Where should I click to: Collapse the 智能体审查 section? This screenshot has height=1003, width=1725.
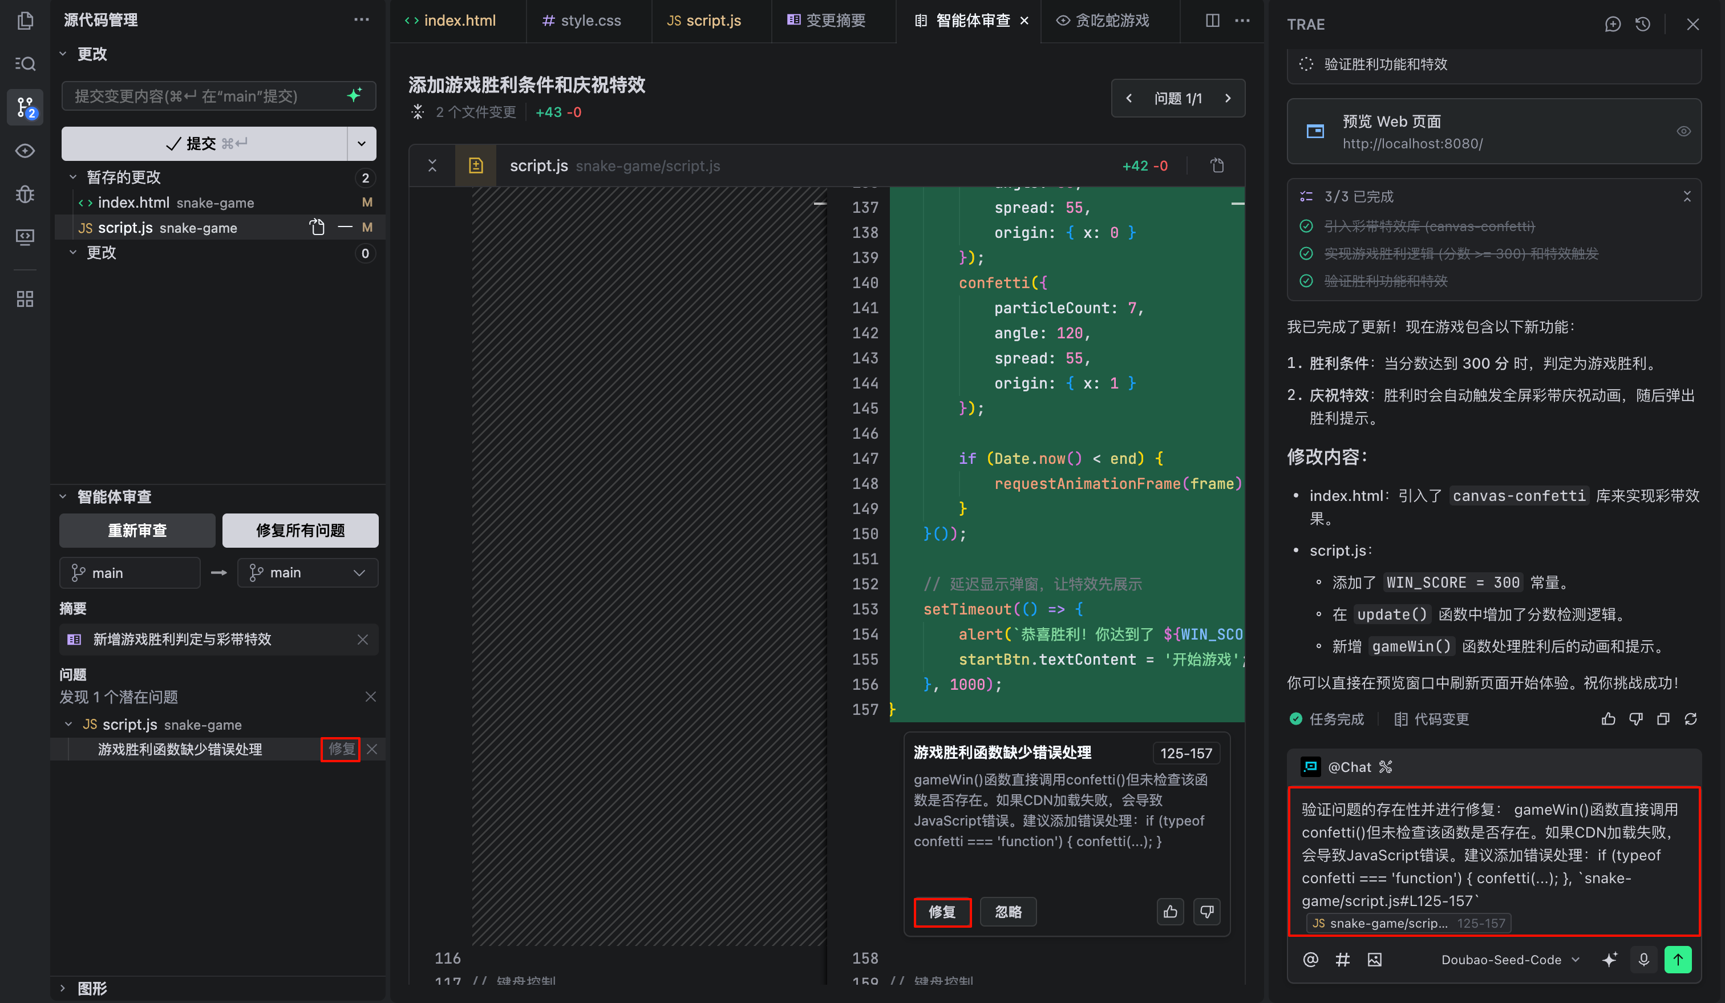(63, 496)
